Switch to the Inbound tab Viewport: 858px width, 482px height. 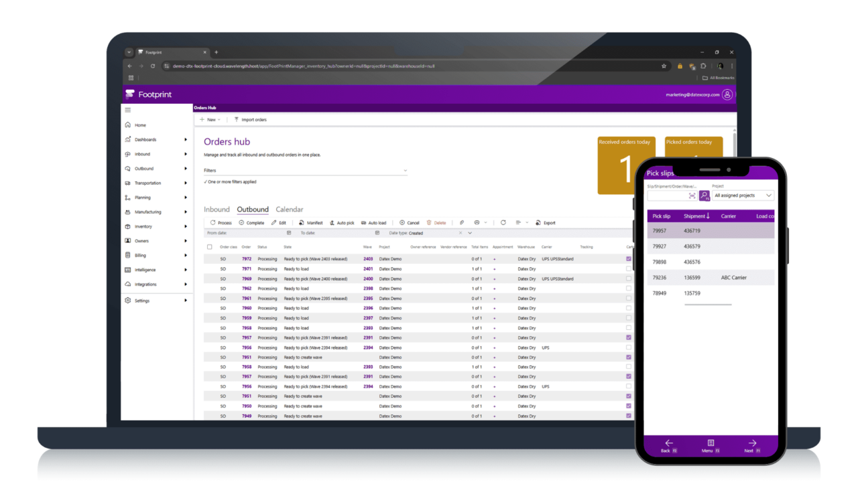coord(217,210)
